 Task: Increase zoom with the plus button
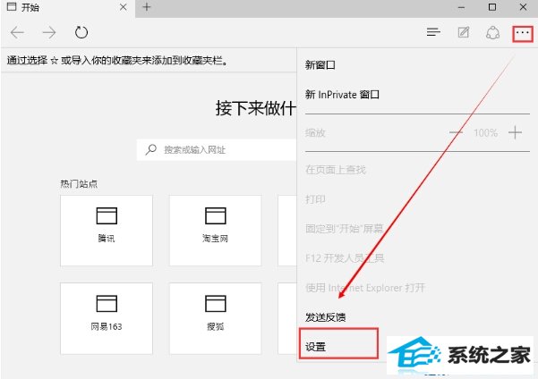coord(515,132)
